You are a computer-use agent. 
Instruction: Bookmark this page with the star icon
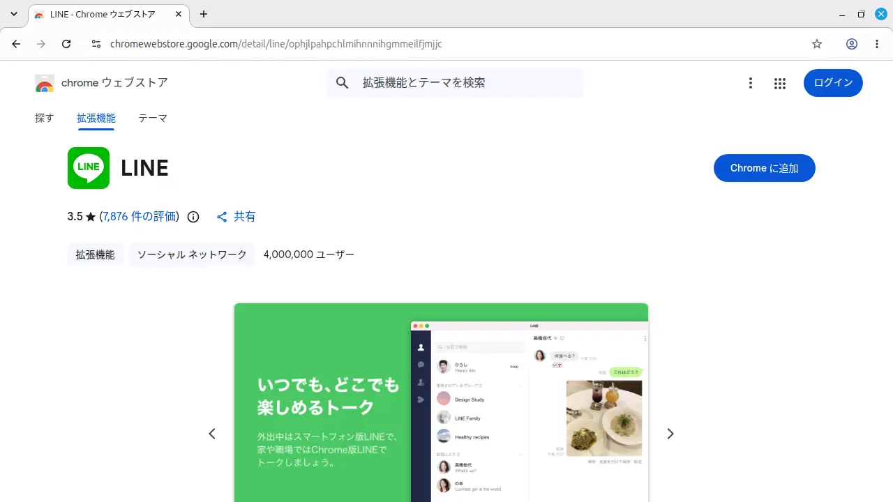817,44
